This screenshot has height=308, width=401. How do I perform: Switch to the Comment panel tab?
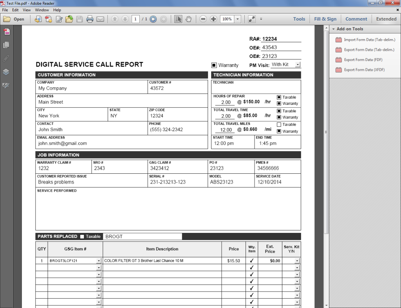tap(356, 19)
